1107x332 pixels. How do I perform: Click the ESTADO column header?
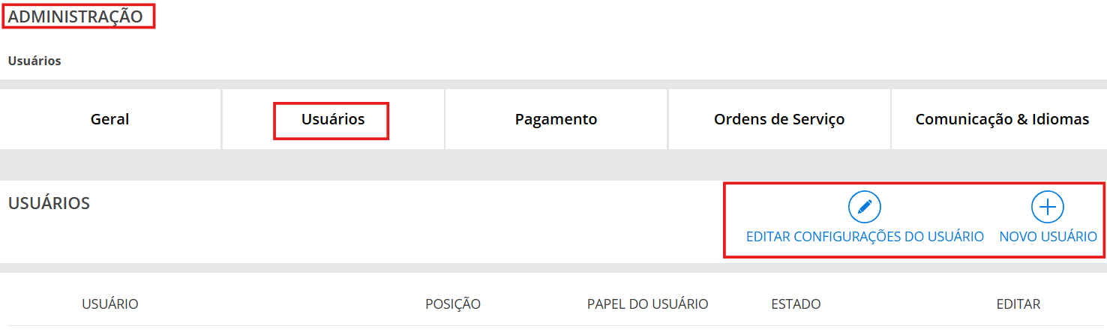(x=796, y=304)
